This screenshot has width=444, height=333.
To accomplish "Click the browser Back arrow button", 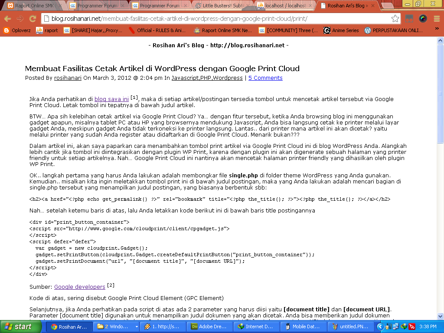I will tap(7, 19).
